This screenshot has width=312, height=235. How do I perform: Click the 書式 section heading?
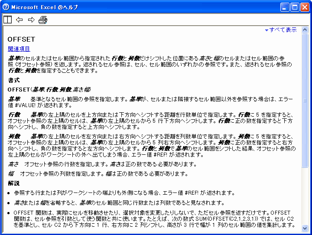[x=14, y=80]
